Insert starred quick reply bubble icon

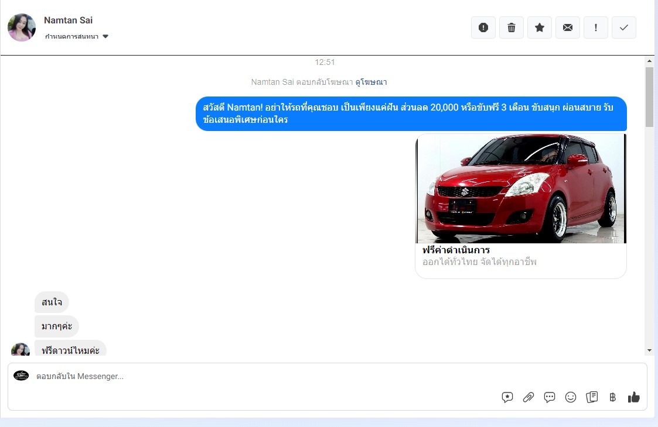pyautogui.click(x=507, y=398)
